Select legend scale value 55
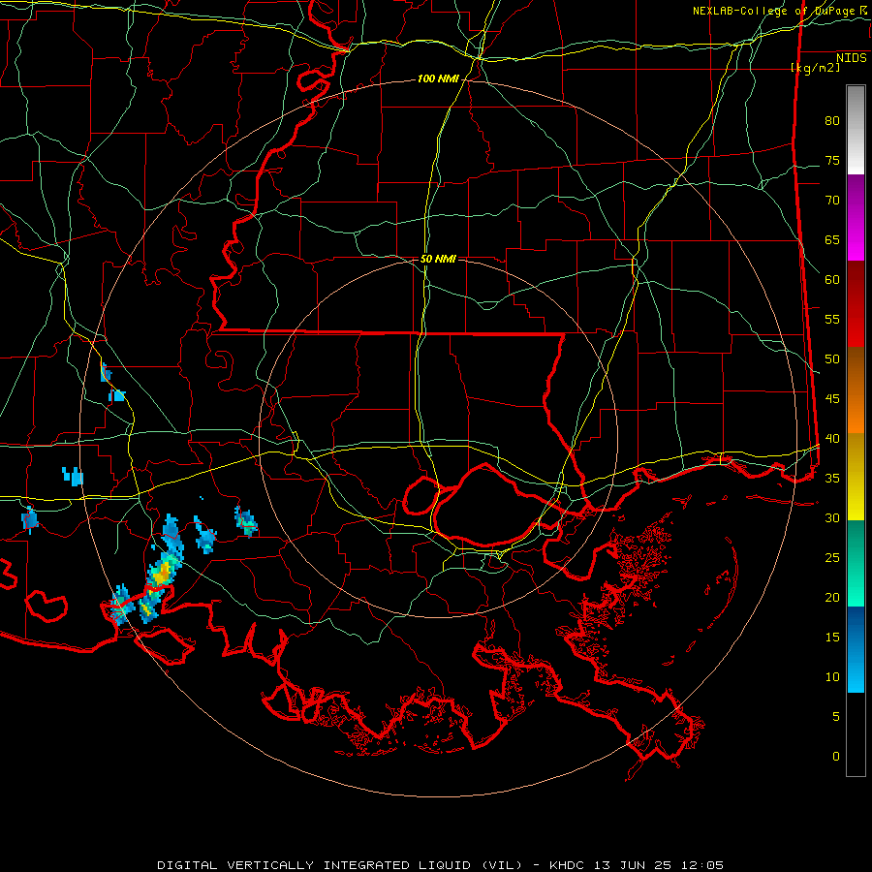The image size is (872, 872). pyautogui.click(x=832, y=320)
